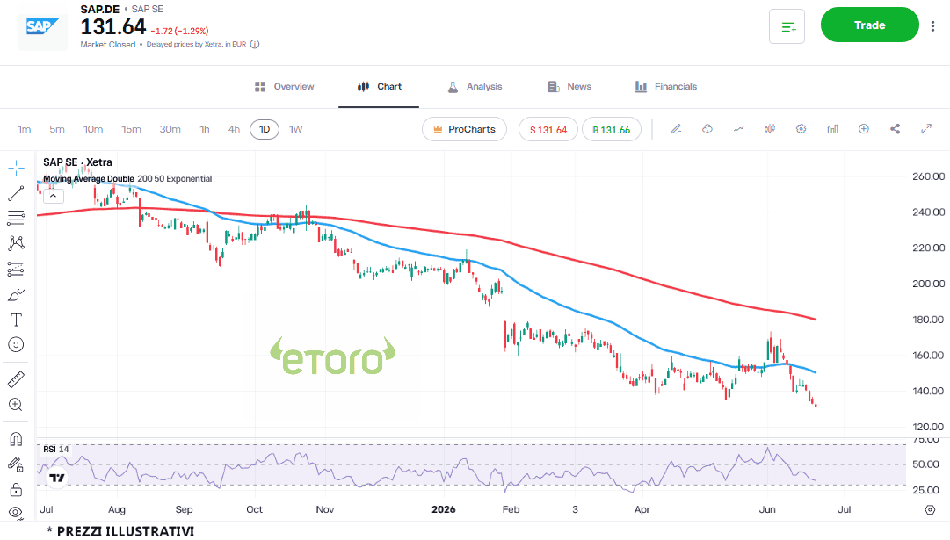Select the trend line drawing tool
This screenshot has height=540, width=950.
(16, 194)
